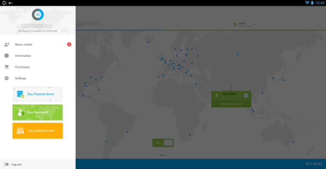Click the app notification icon at status bar start
The image size is (326, 169).
pos(4,3)
